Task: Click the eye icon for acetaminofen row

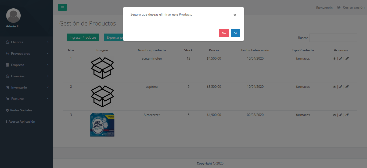Action: point(334,59)
